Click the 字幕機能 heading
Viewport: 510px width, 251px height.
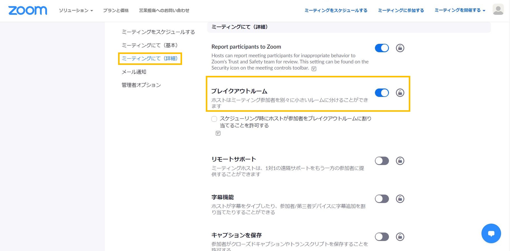pos(223,197)
